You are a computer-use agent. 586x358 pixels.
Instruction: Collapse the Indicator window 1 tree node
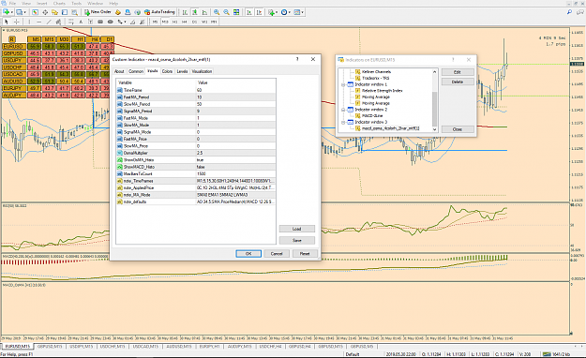343,85
